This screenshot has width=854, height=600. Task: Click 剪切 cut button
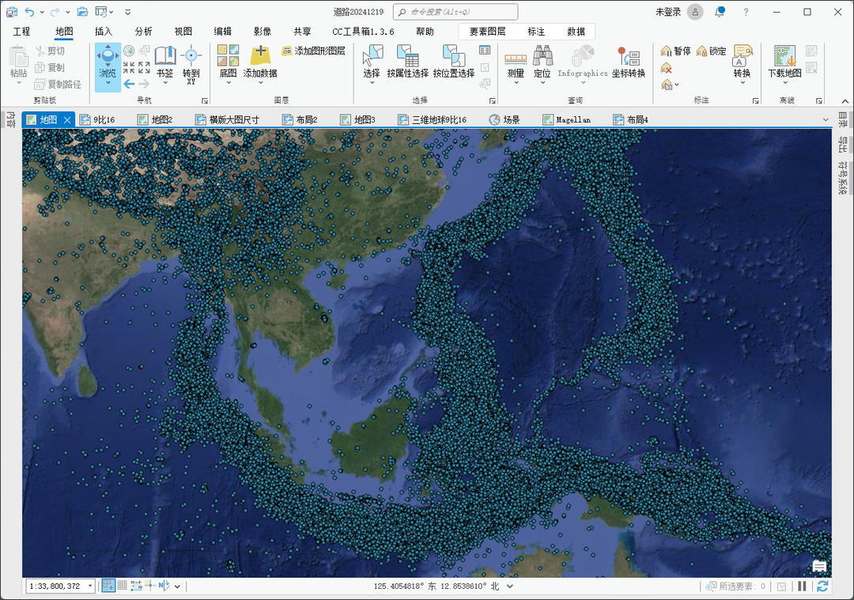tap(50, 51)
